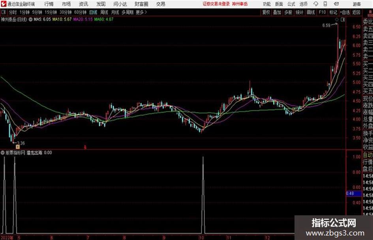Click the customer service headset icon
The height and width of the screenshot is (240, 373).
[x=316, y=4]
